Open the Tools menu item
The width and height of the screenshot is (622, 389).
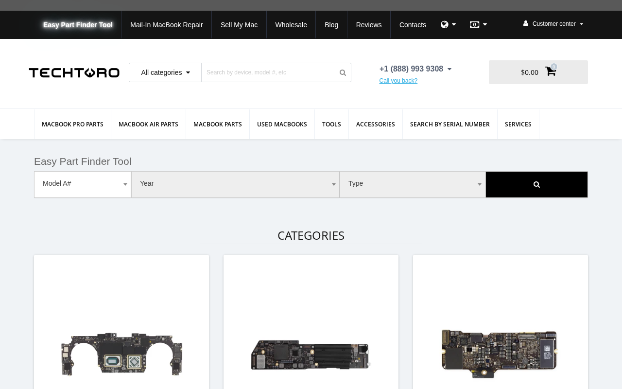tap(331, 124)
